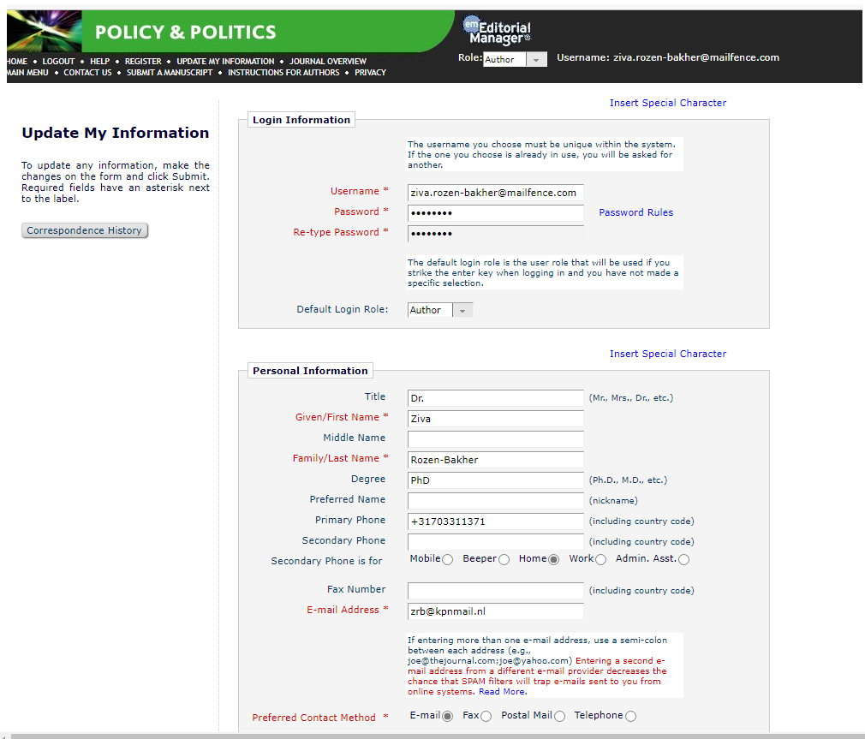The image size is (865, 739).
Task: Click the Login Information section legend
Action: pyautogui.click(x=301, y=120)
